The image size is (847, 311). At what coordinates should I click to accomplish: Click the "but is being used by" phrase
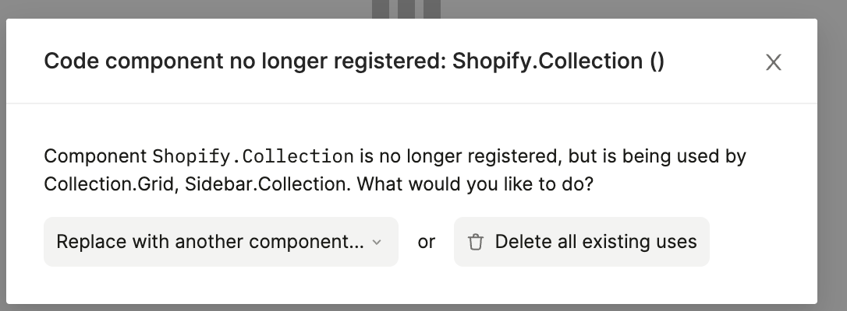(657, 156)
